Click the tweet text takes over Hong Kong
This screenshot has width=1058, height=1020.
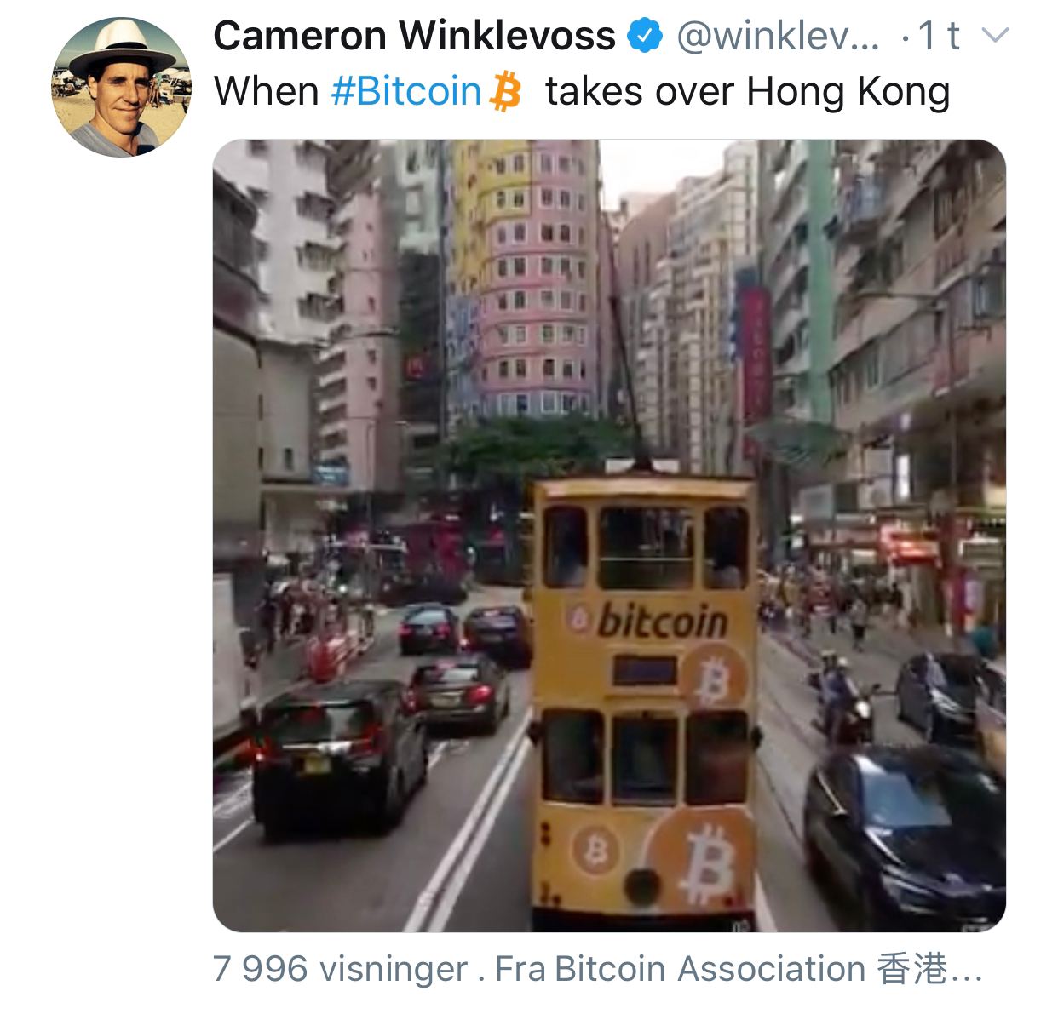tap(747, 91)
